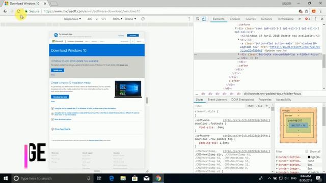Open the DevTools customize three-dot menu
Screen dimensions: 326x183
pos(316,19)
